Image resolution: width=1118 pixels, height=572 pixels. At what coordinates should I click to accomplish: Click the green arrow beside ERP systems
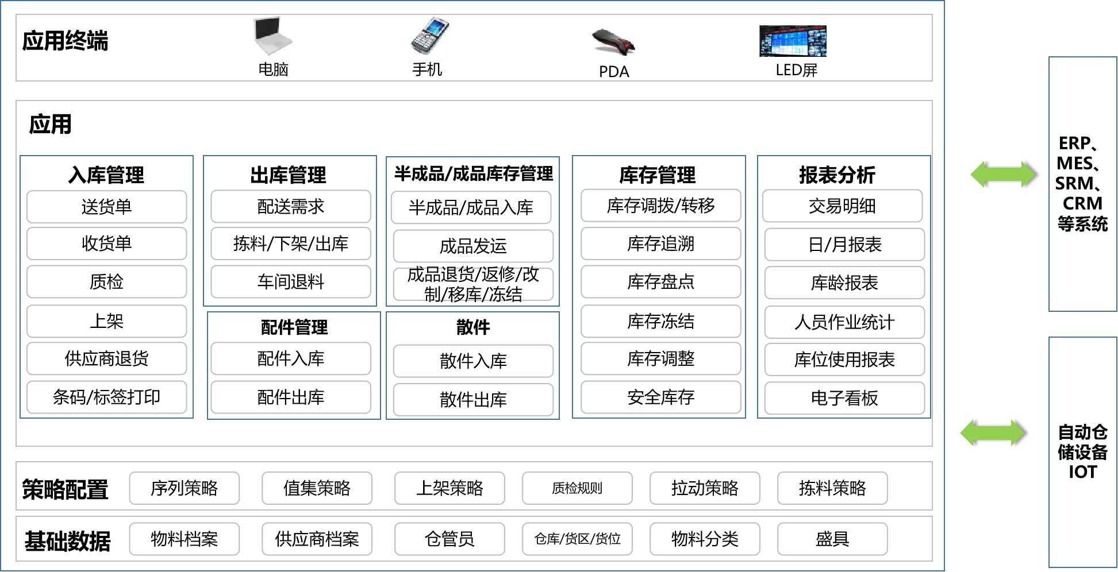point(1003,174)
